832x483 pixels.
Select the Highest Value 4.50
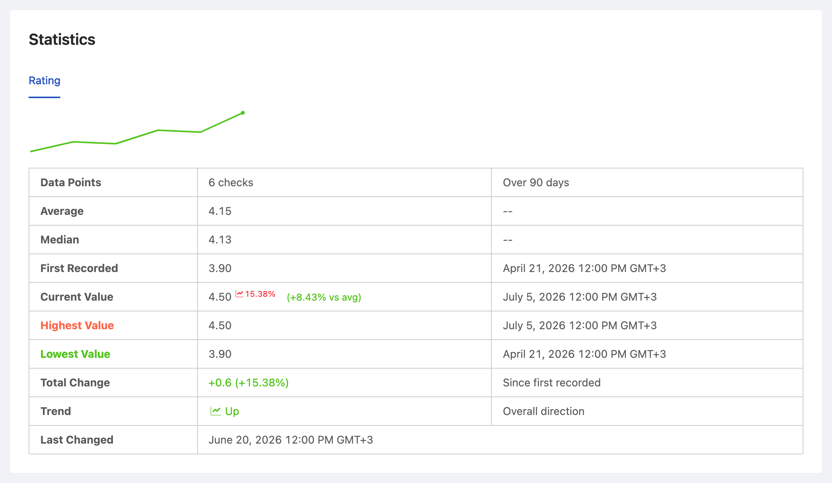click(x=220, y=325)
